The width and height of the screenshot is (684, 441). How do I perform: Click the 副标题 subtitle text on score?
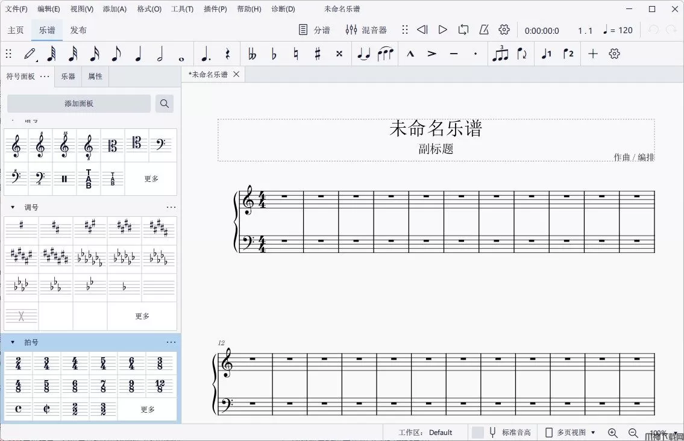point(436,149)
